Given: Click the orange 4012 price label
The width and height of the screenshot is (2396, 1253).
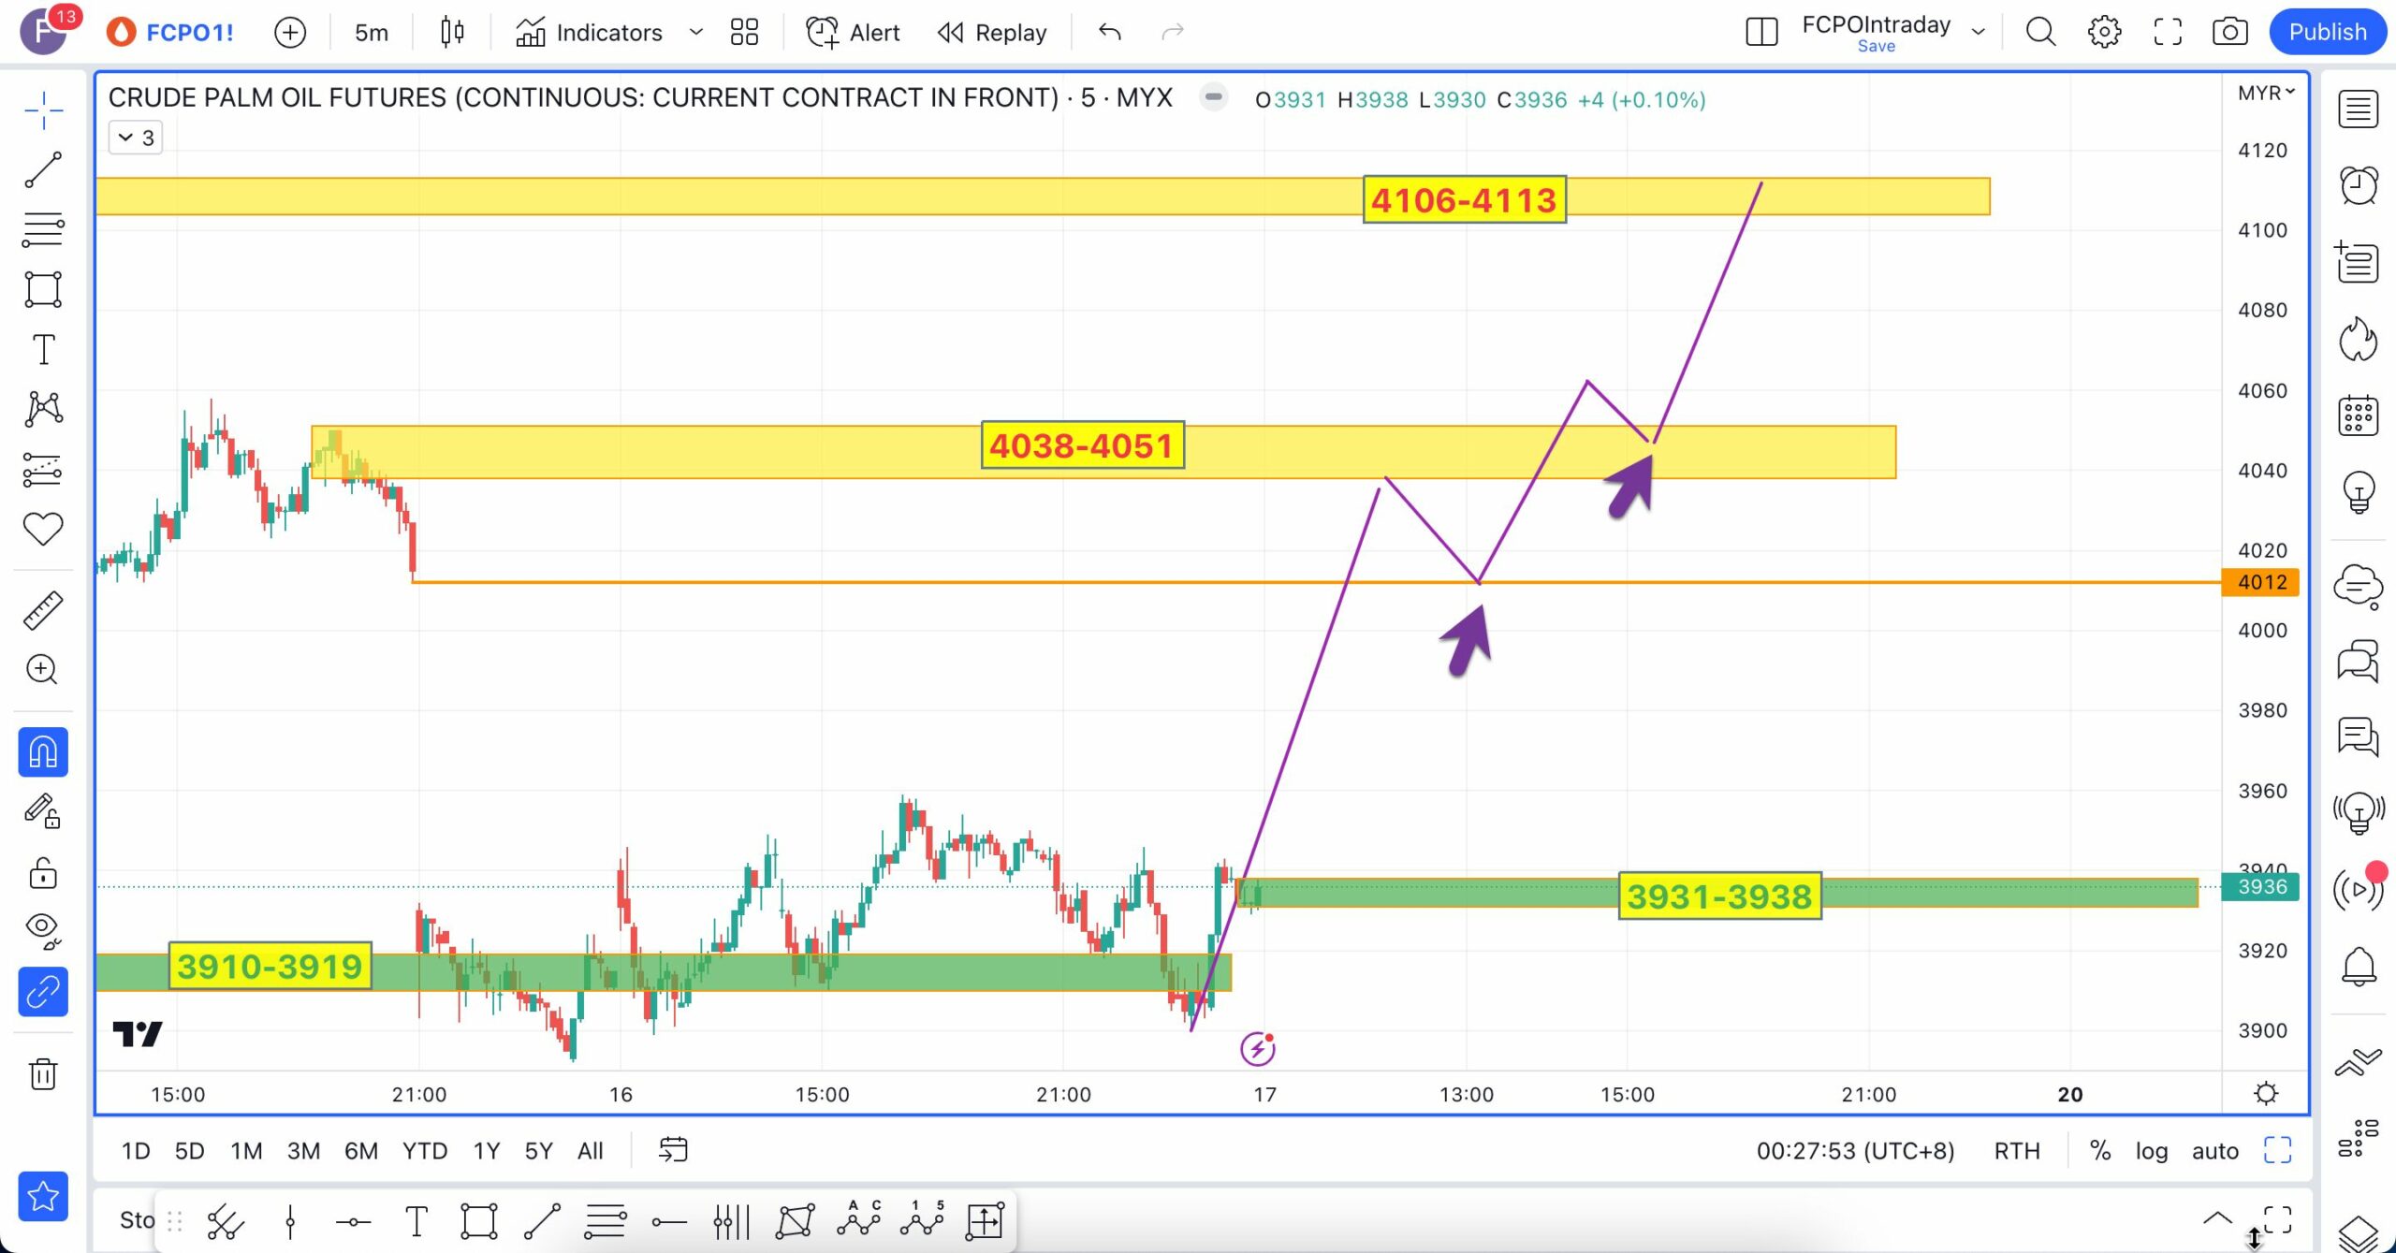Looking at the screenshot, I should [2260, 582].
